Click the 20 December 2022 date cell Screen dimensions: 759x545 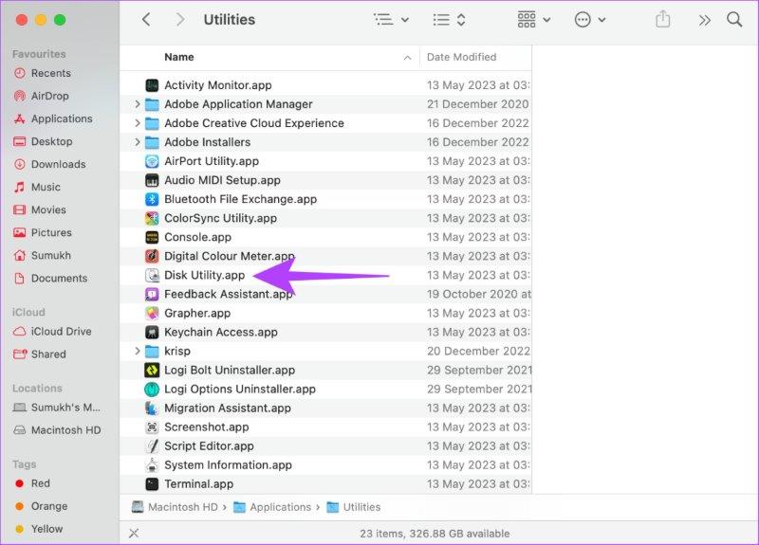pos(478,351)
